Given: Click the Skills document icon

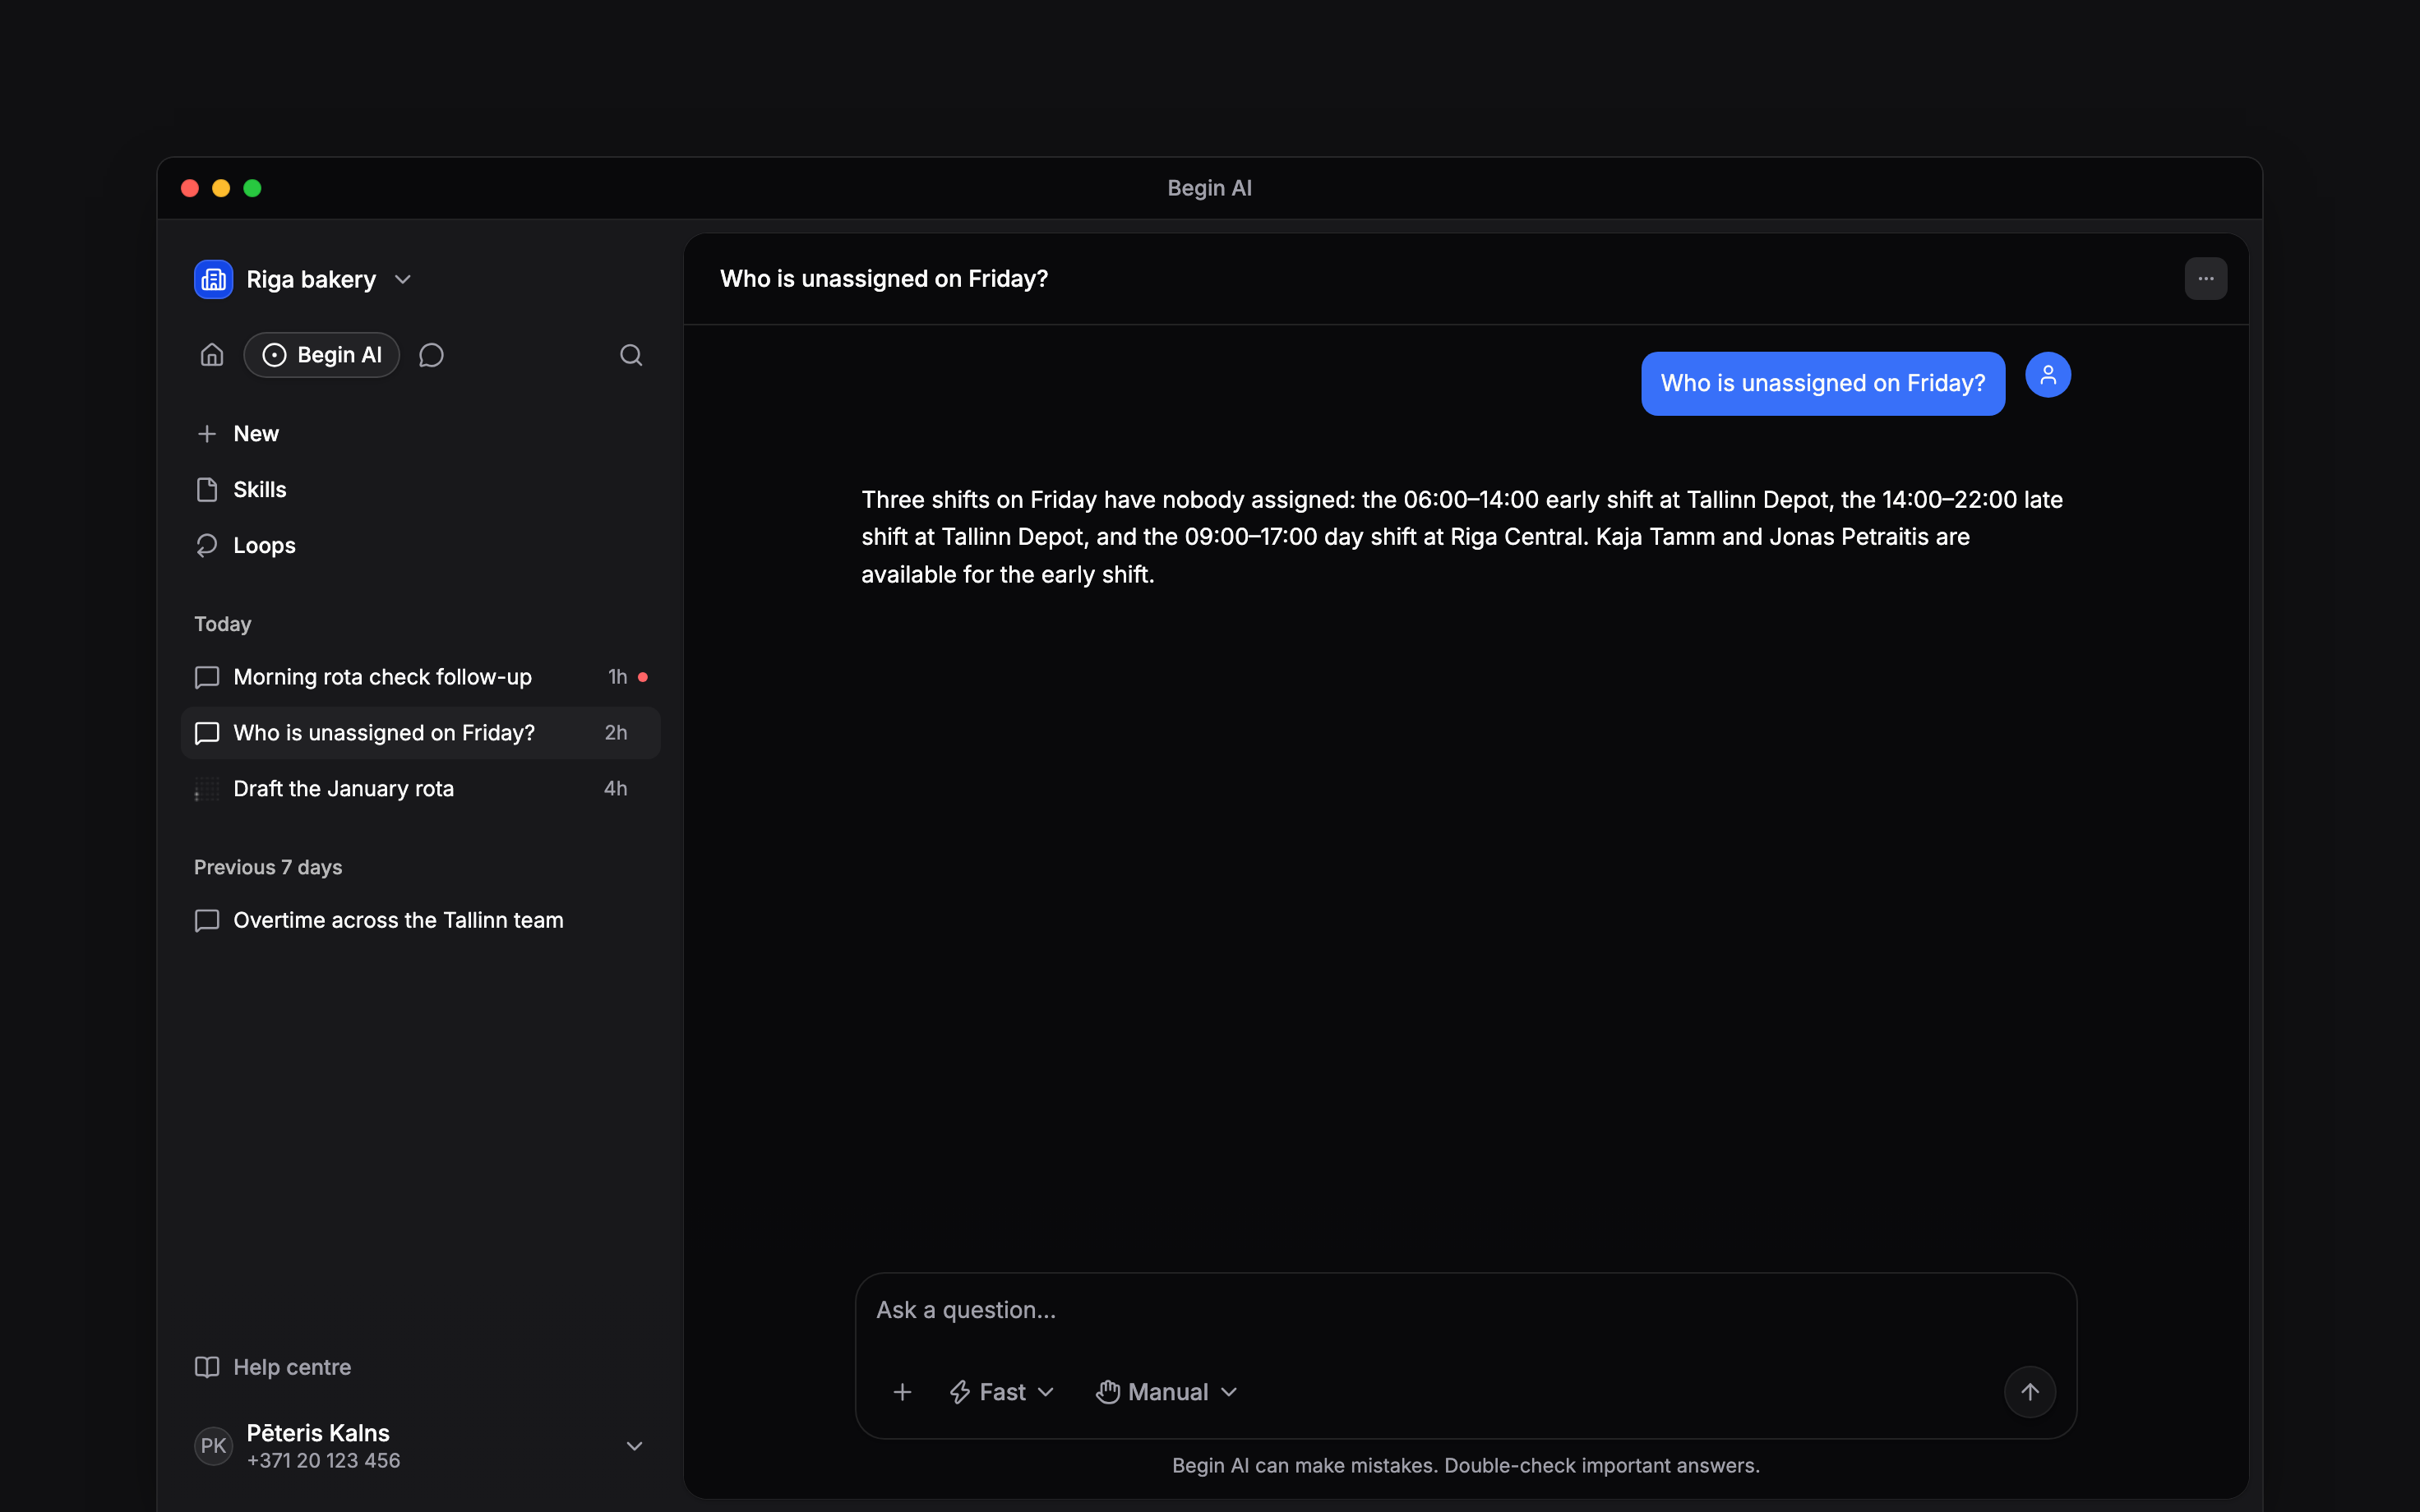Looking at the screenshot, I should (207, 490).
